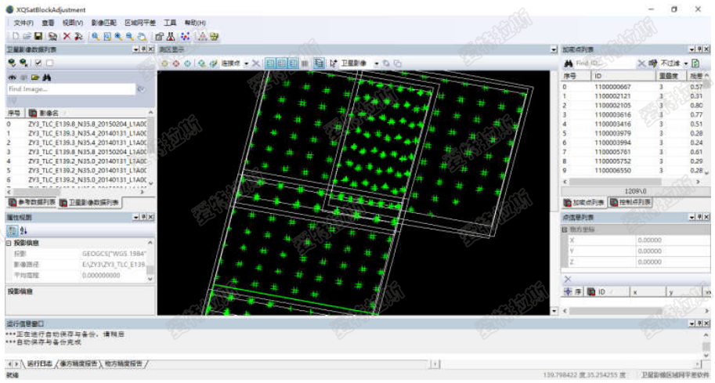Switch to the 物方精度报告 tab

(x=124, y=364)
